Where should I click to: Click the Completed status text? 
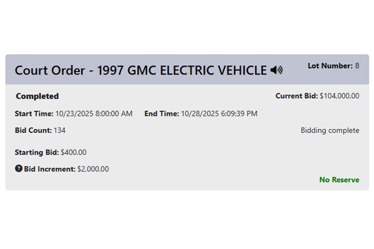coord(37,96)
